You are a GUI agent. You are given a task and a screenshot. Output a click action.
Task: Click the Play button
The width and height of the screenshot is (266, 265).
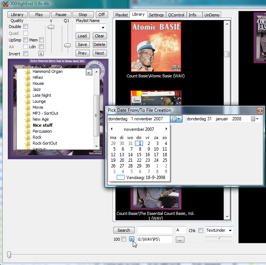pyautogui.click(x=39, y=15)
